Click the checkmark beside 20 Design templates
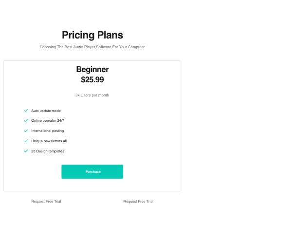Screen dimensions: 292x225 26,151
